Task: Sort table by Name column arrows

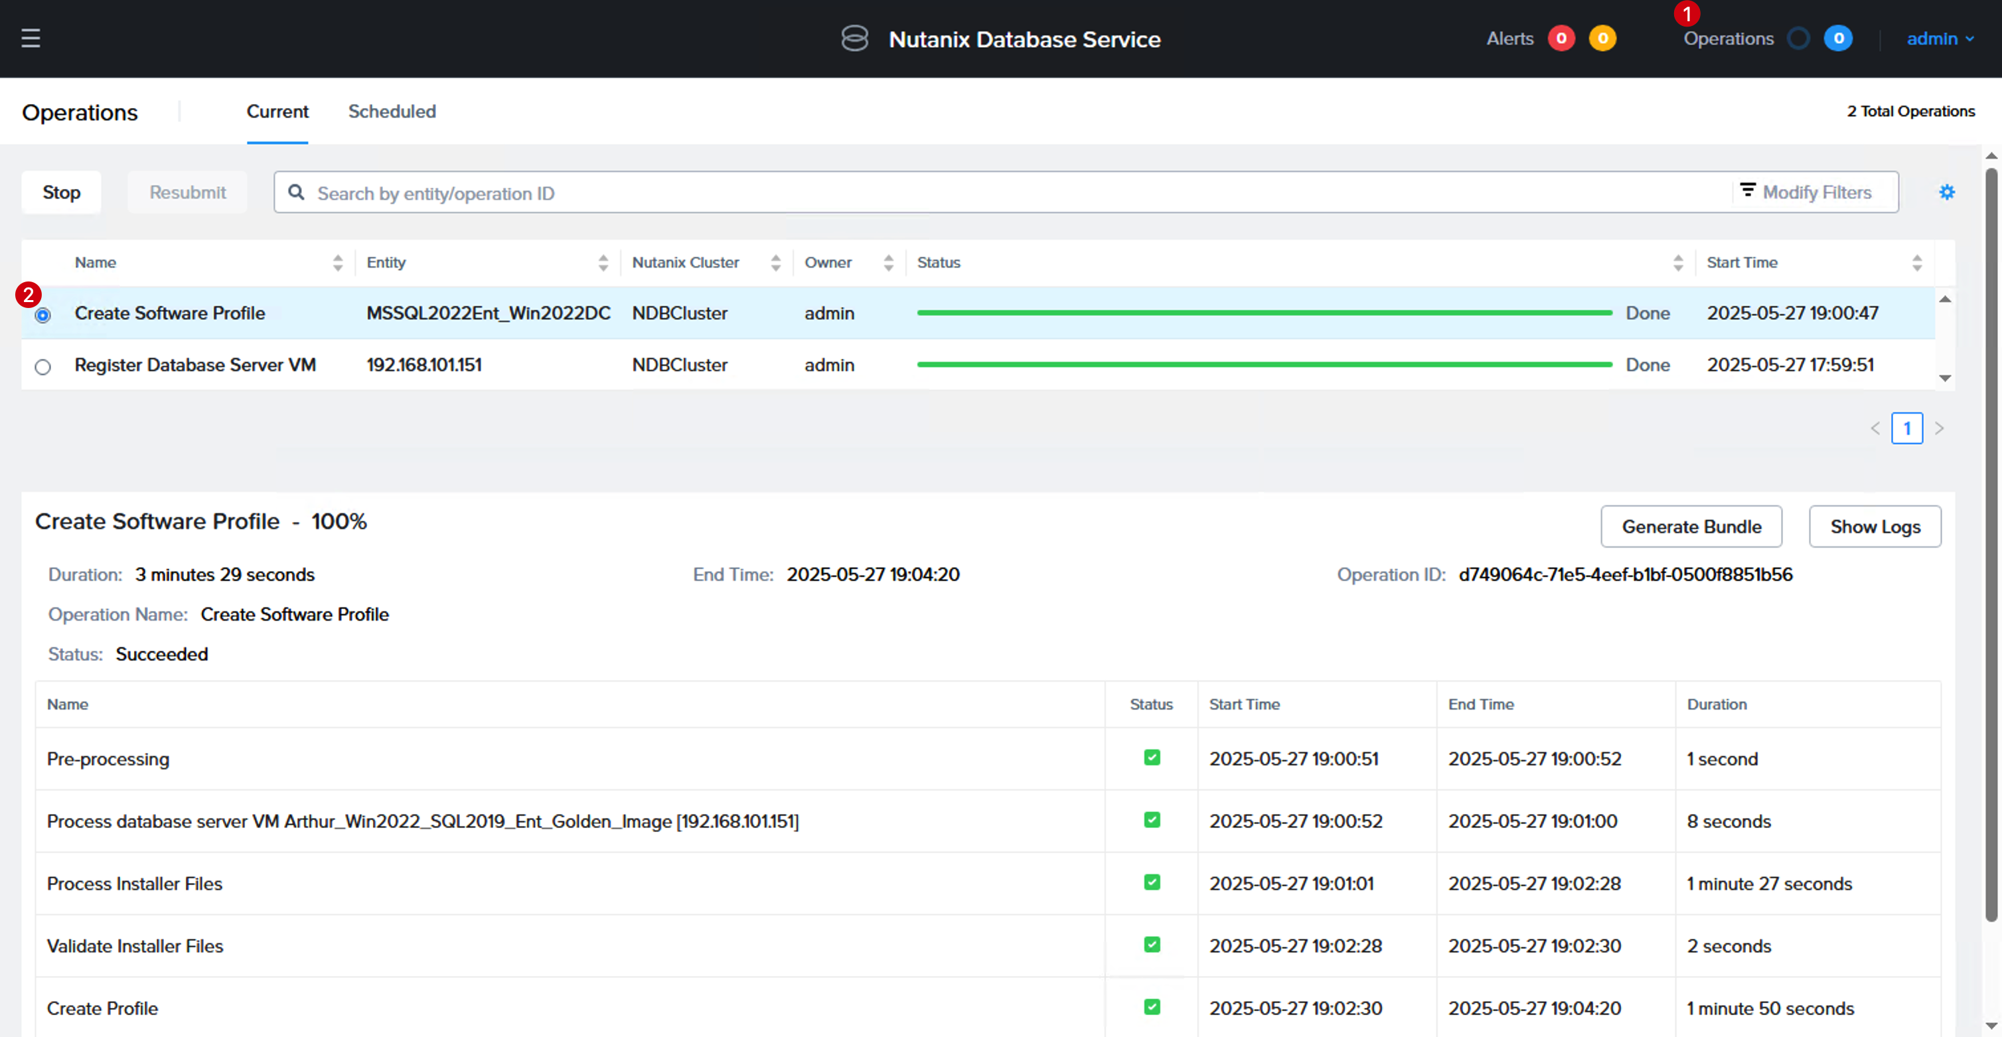Action: coord(337,263)
